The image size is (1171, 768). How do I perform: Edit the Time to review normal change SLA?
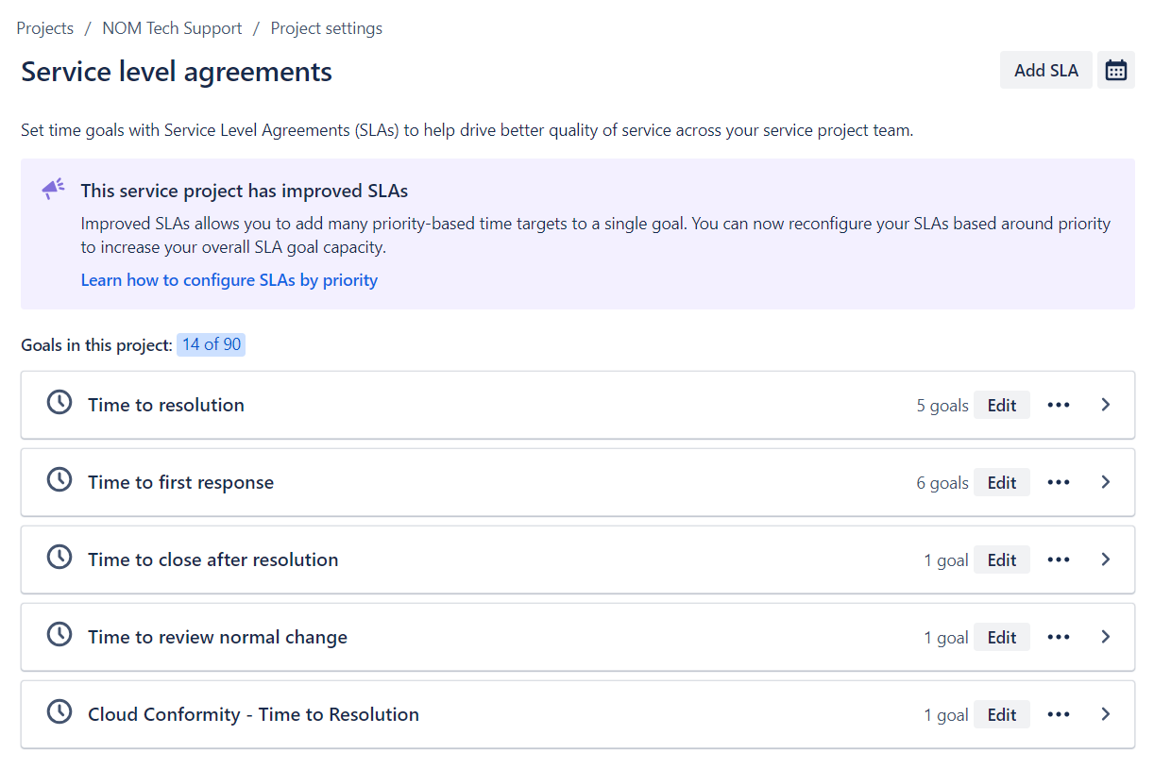coord(1002,637)
